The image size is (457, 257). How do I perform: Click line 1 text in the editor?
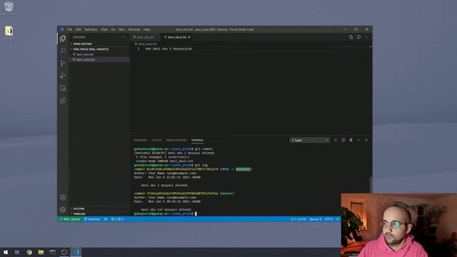pos(169,49)
